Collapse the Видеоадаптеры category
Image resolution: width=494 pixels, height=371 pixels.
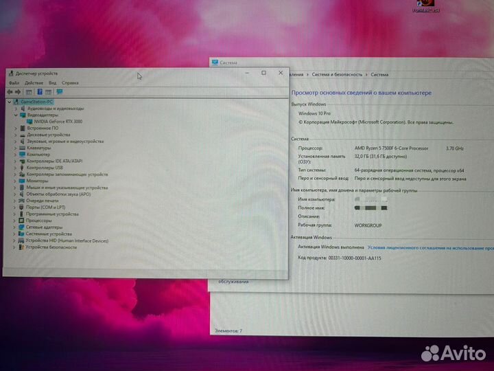(x=16, y=115)
